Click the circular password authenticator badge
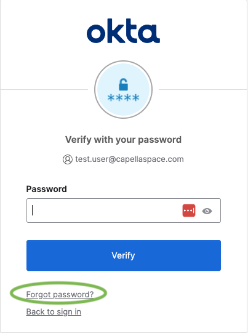Viewport: 248px width, 333px height. tap(123, 89)
